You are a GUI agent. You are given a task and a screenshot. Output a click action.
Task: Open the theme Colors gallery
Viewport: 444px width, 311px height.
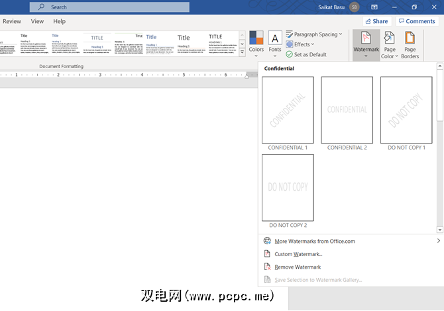[256, 38]
